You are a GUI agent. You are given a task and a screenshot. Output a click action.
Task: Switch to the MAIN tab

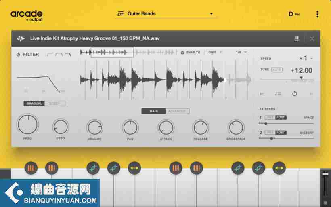point(153,111)
